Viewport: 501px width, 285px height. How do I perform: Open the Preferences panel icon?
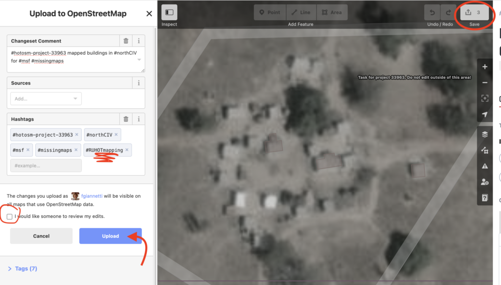click(x=484, y=182)
